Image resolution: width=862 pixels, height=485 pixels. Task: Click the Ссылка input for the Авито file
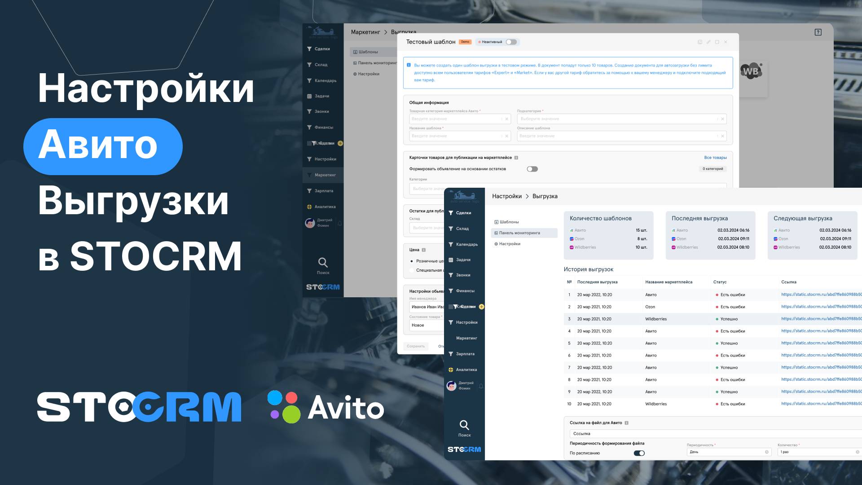click(716, 434)
